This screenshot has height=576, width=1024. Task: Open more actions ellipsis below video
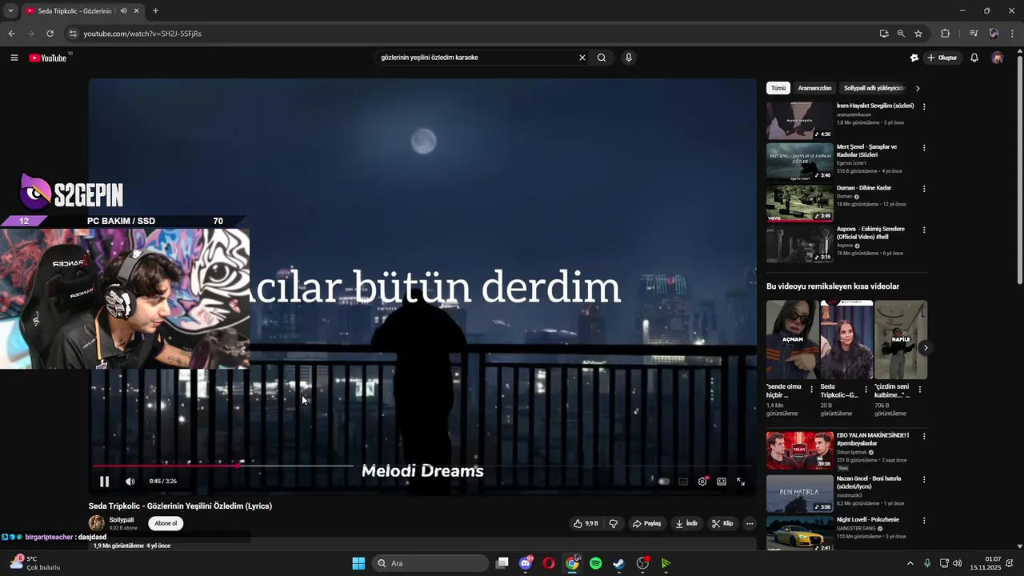pos(750,523)
